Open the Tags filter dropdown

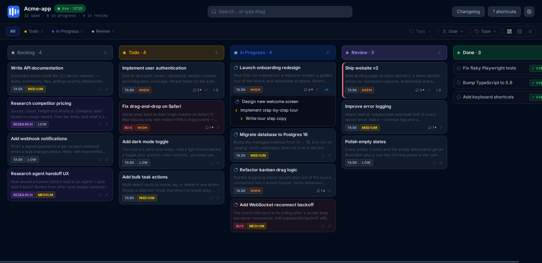pyautogui.click(x=420, y=32)
